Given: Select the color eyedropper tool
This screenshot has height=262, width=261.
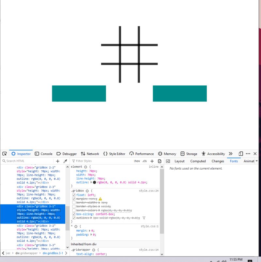Looking at the screenshot, I should tap(65, 160).
